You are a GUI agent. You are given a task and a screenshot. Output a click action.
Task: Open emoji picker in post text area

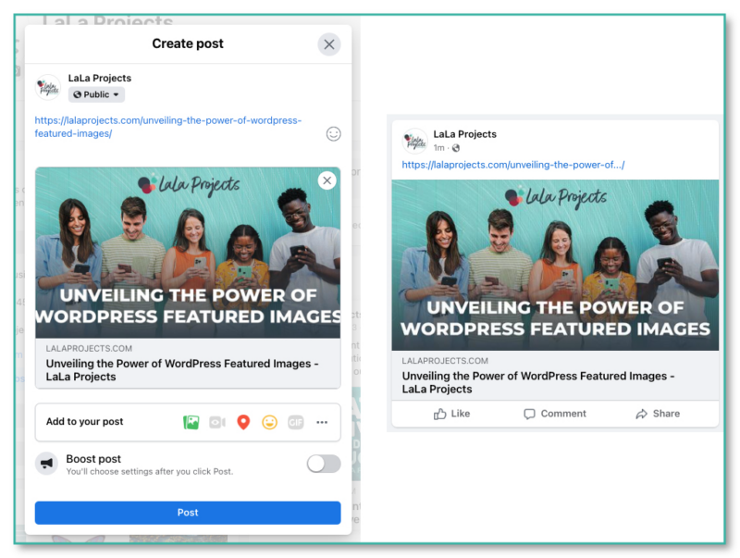pyautogui.click(x=333, y=134)
